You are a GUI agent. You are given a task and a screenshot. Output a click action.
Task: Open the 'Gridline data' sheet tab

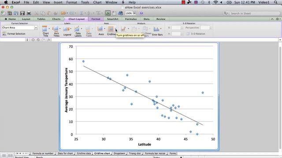coord(84,153)
